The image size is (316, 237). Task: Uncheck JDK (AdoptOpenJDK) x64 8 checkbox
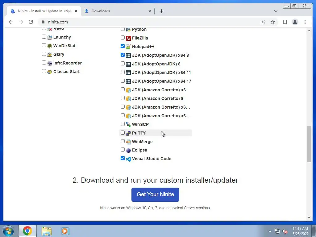(123, 55)
